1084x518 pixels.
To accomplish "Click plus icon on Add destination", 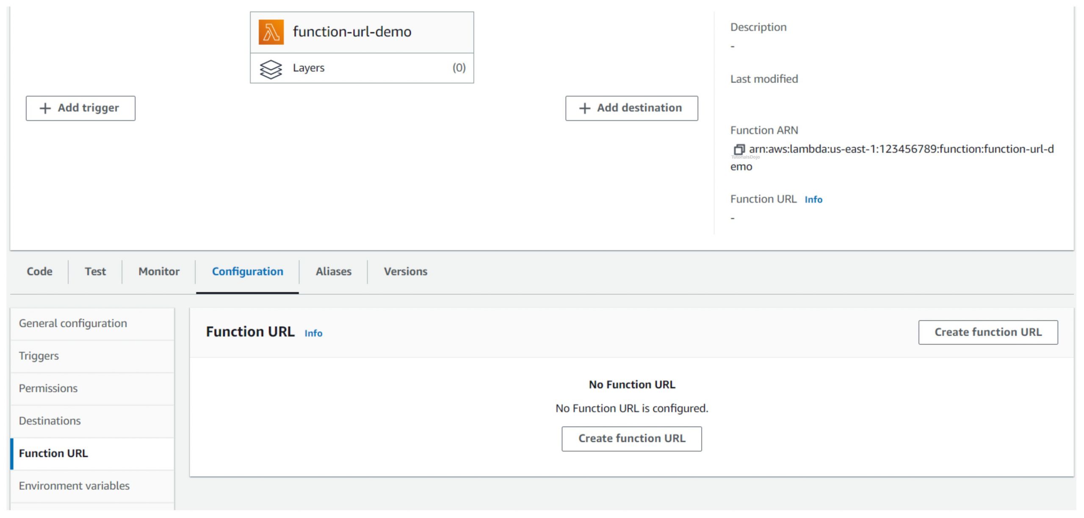I will click(584, 108).
